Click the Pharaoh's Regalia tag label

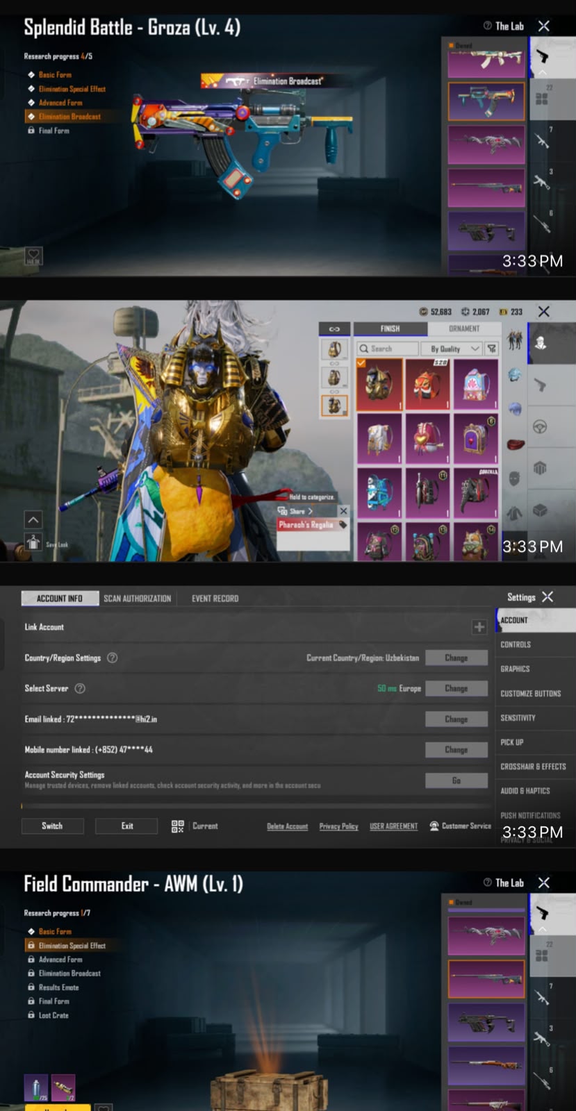[312, 525]
